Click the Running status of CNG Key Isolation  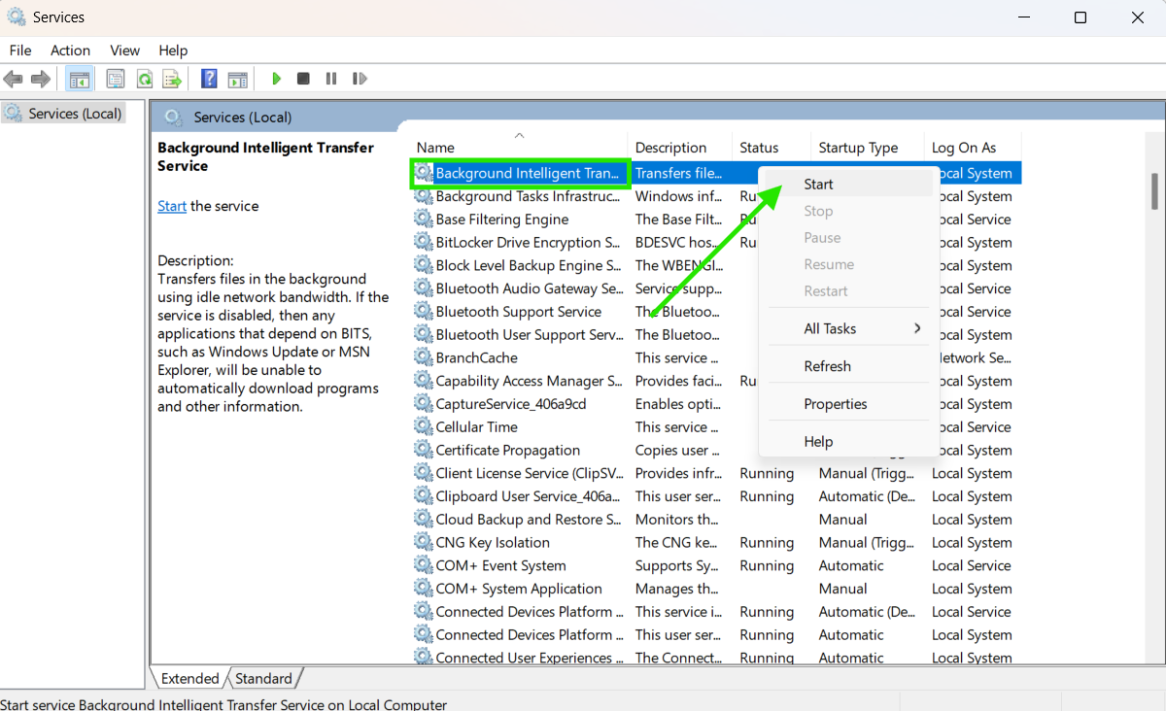click(767, 543)
